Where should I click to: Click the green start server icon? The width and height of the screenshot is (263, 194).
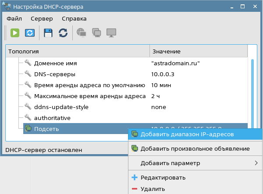(x=15, y=33)
